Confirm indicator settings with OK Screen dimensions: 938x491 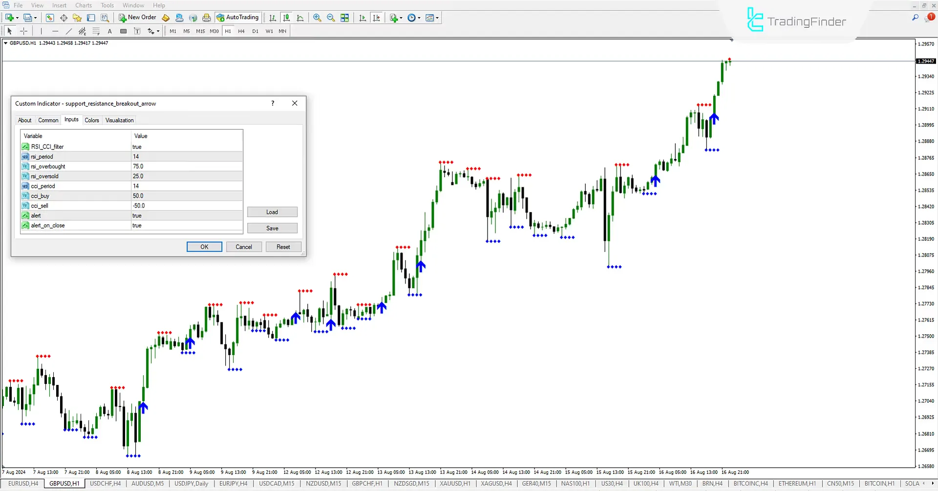pyautogui.click(x=204, y=247)
